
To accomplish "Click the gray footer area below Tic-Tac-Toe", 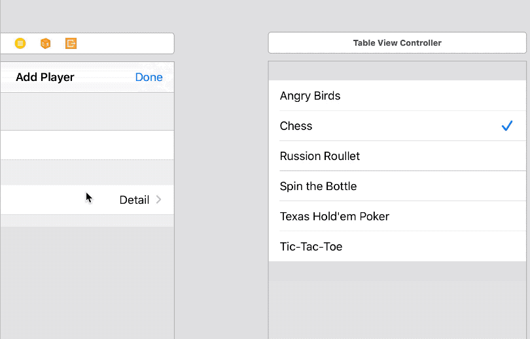I will pos(398,271).
